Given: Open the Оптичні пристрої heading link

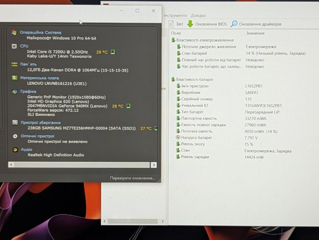Looking at the screenshot, I should pos(38,136).
